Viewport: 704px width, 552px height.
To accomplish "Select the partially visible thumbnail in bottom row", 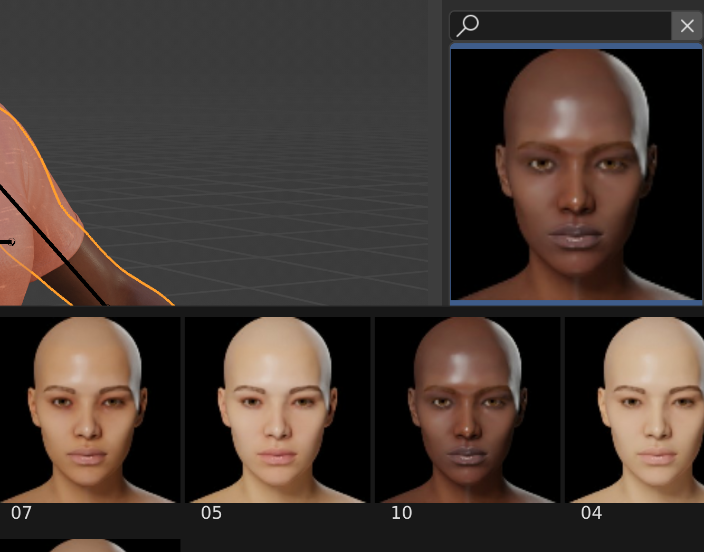I will 90,546.
